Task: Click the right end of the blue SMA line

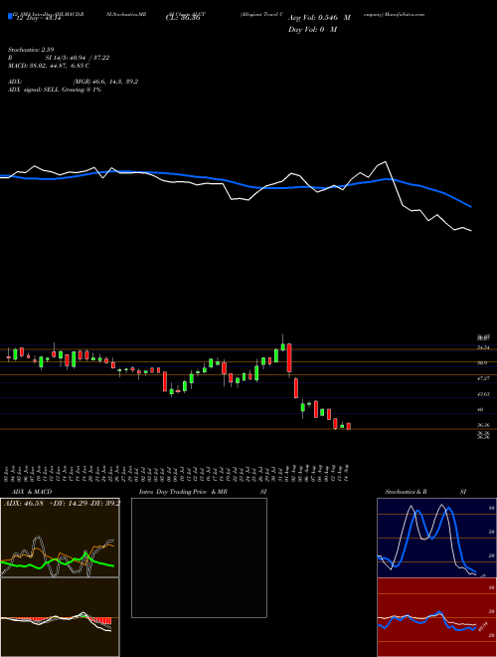Action: click(471, 207)
